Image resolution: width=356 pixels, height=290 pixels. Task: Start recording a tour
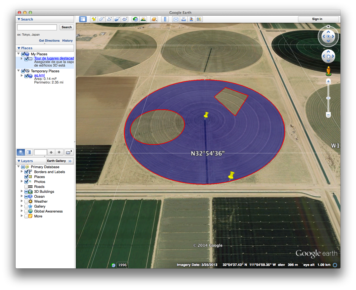click(125, 19)
